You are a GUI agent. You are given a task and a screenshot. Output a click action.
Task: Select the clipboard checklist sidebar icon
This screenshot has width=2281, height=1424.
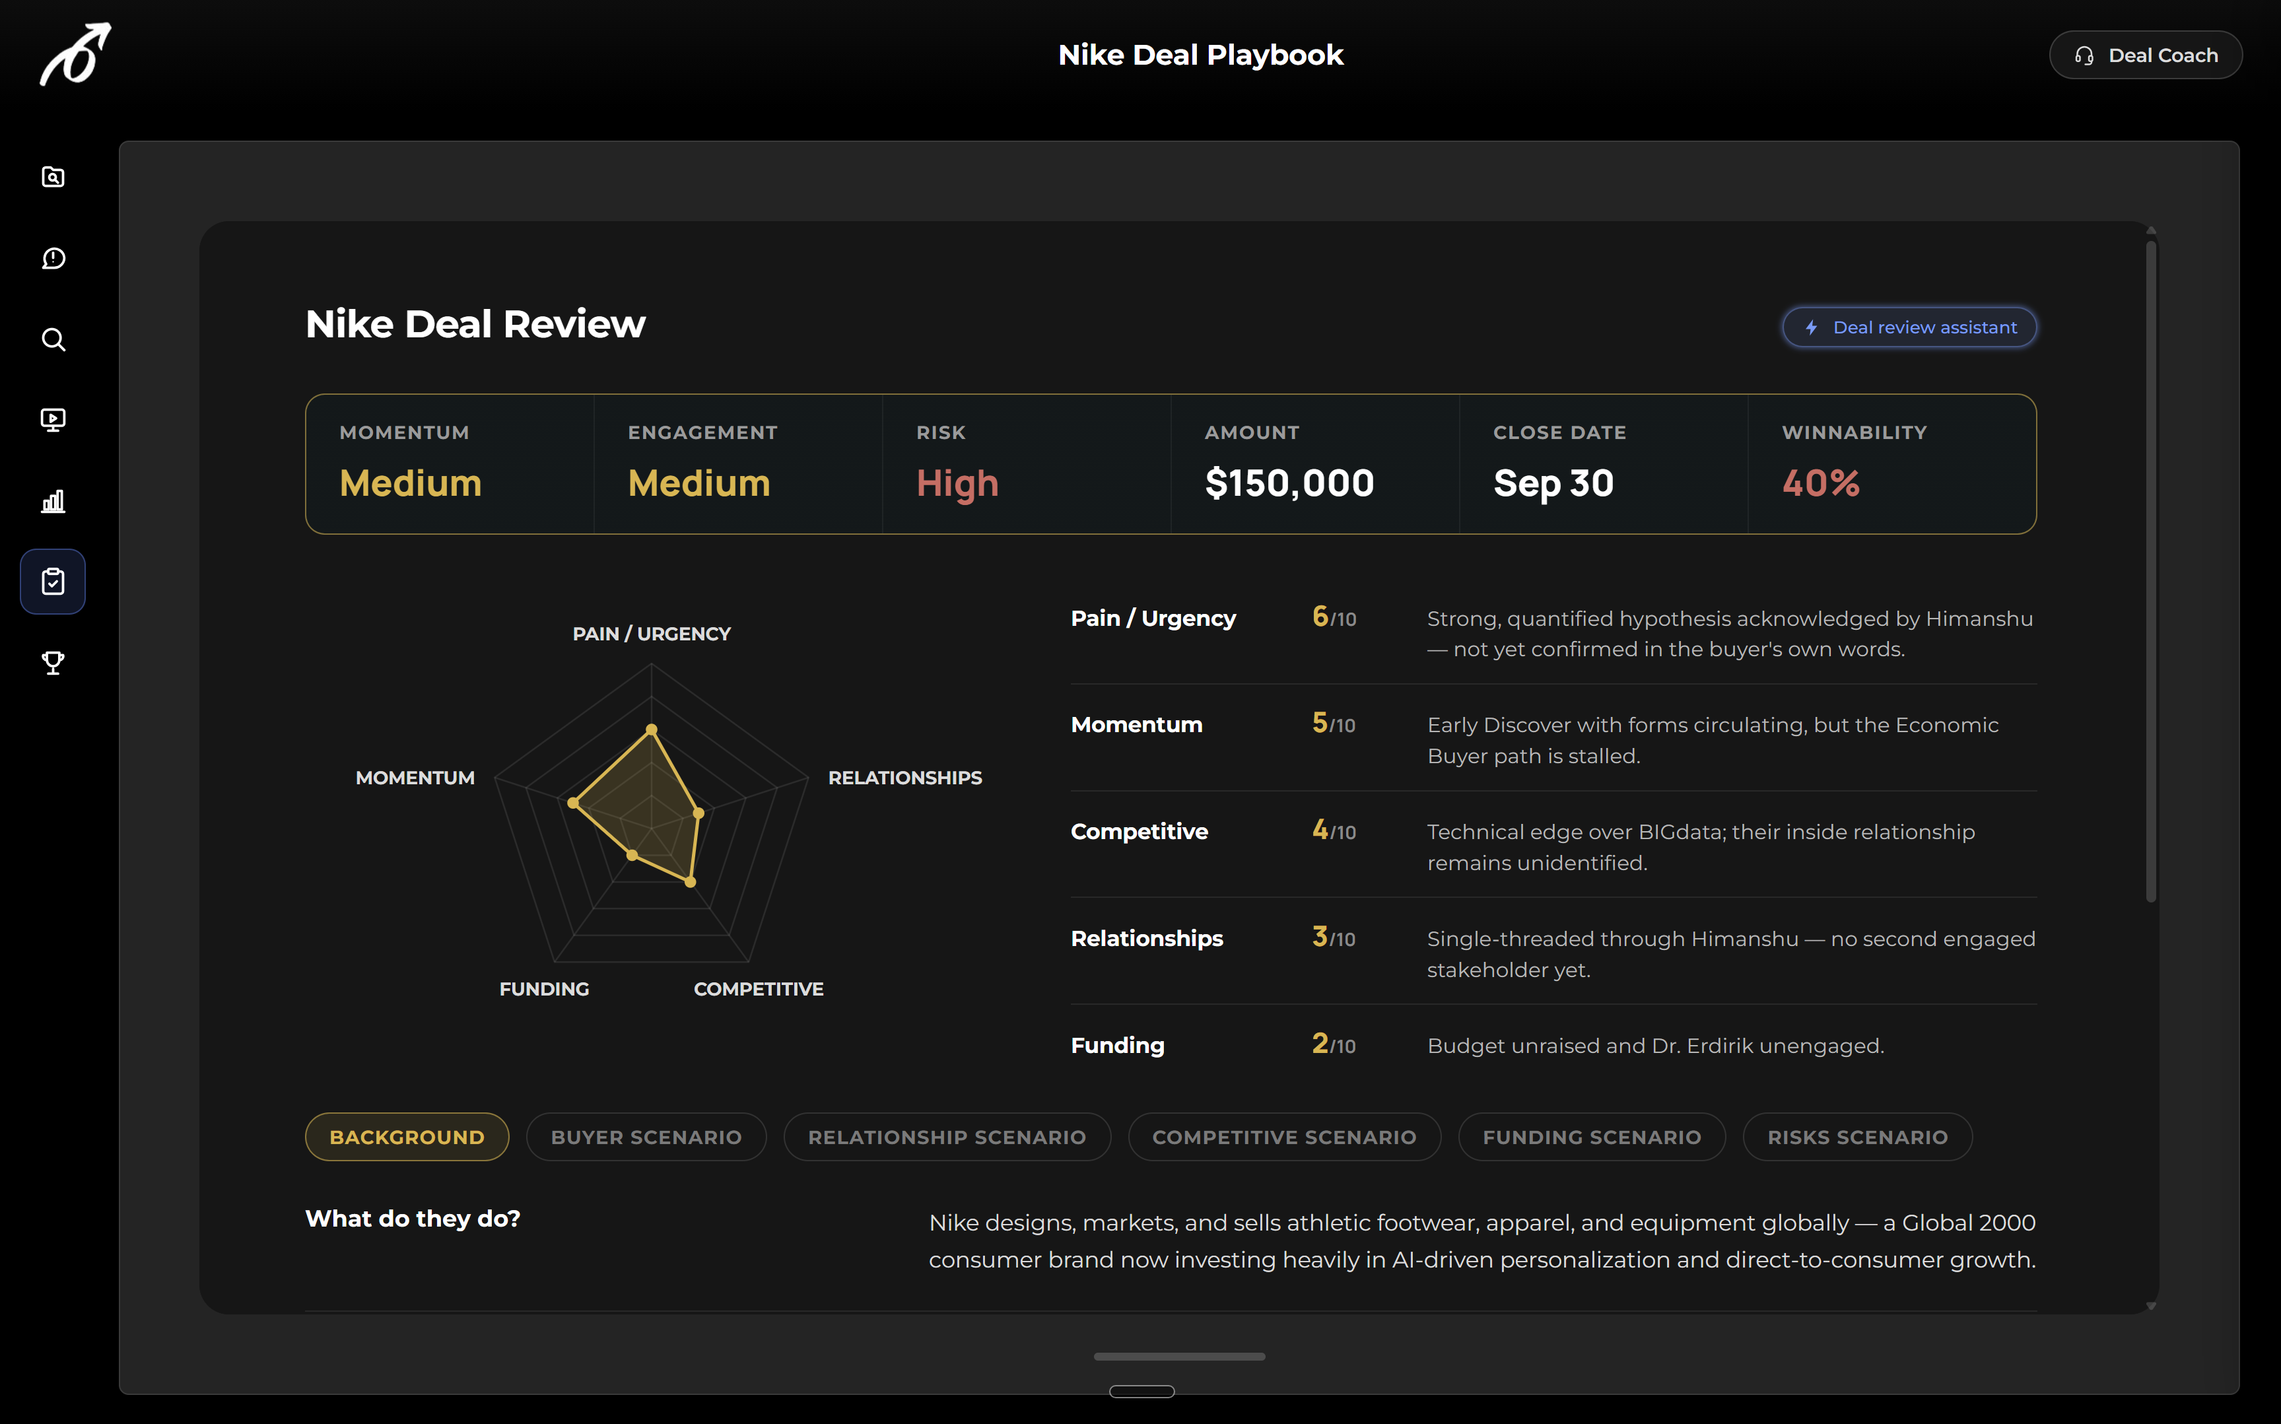coord(53,581)
